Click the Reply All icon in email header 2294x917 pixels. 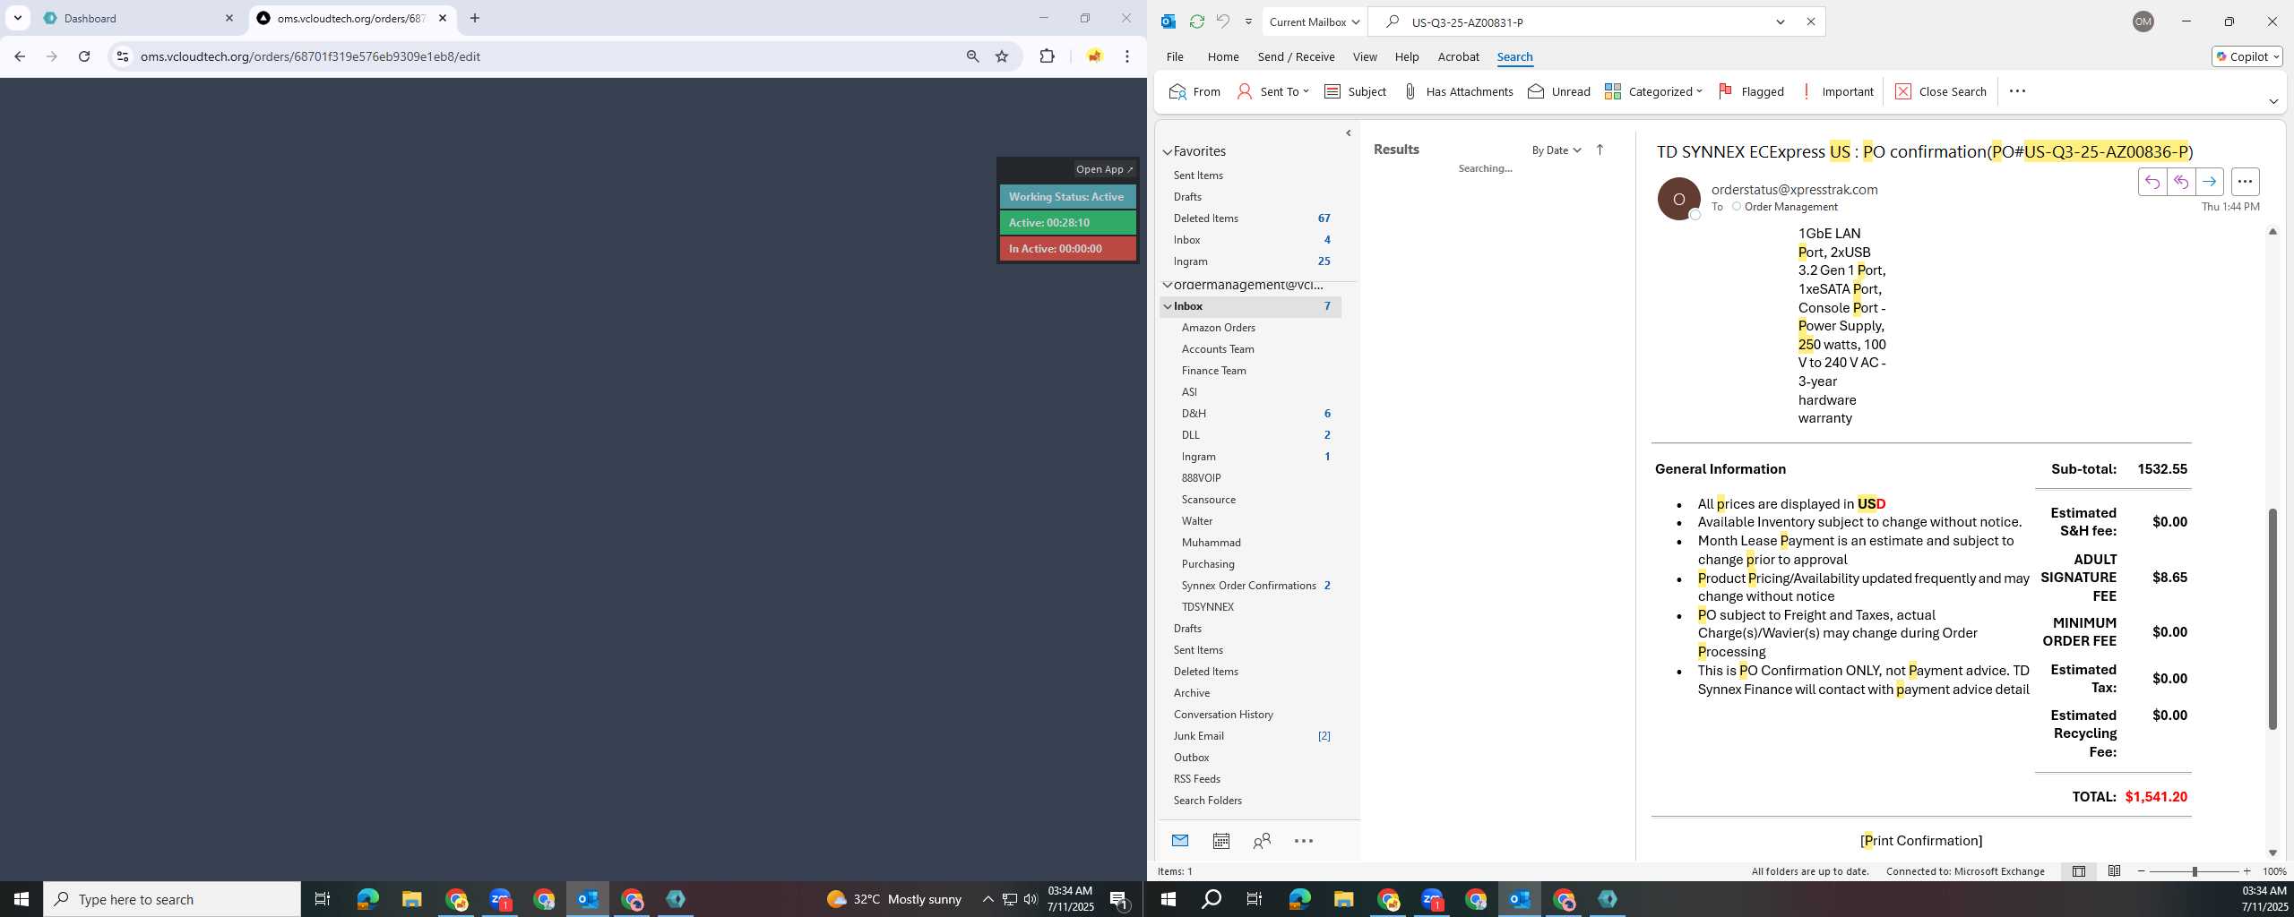point(2180,182)
